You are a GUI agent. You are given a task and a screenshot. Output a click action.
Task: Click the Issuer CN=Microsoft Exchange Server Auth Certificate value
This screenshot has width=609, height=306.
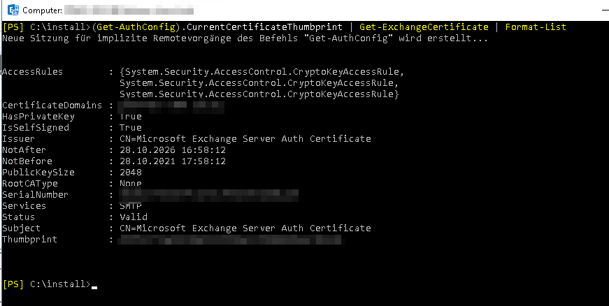tap(245, 139)
